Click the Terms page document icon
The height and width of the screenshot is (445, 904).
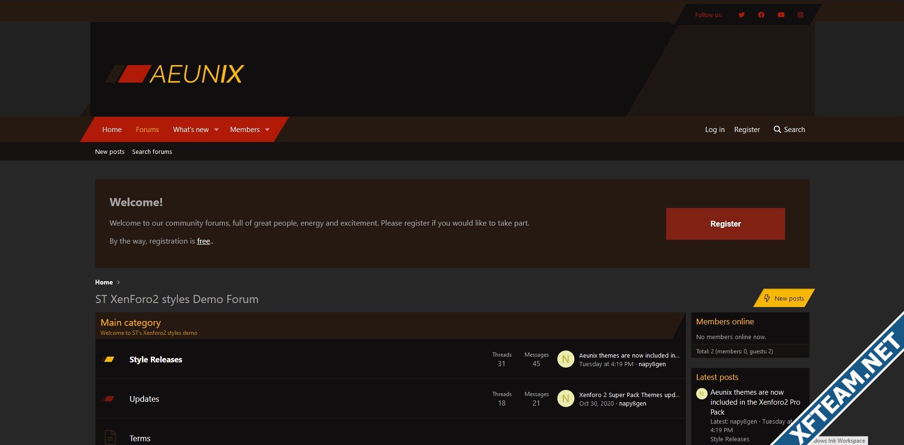pyautogui.click(x=110, y=437)
